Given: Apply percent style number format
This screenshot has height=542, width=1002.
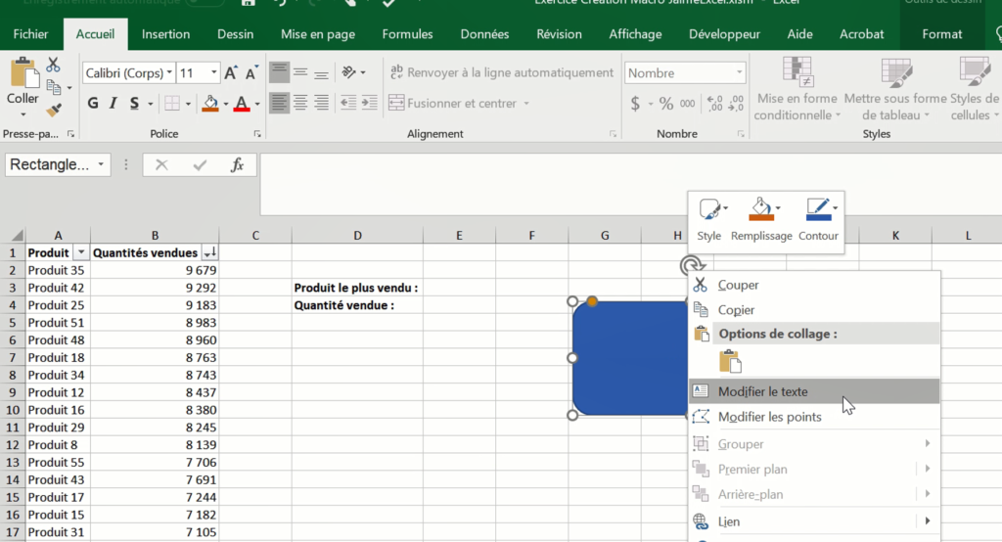Looking at the screenshot, I should click(665, 103).
